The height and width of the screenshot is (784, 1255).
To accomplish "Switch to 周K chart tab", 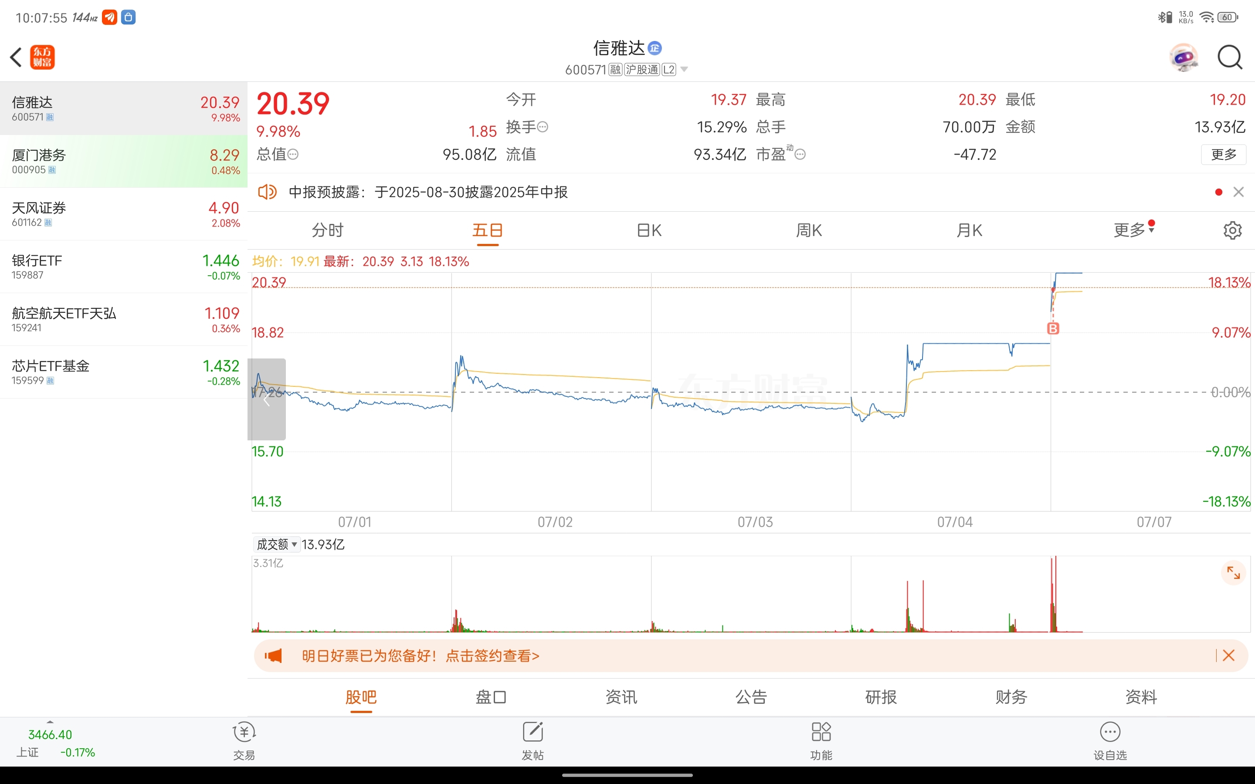I will (809, 230).
